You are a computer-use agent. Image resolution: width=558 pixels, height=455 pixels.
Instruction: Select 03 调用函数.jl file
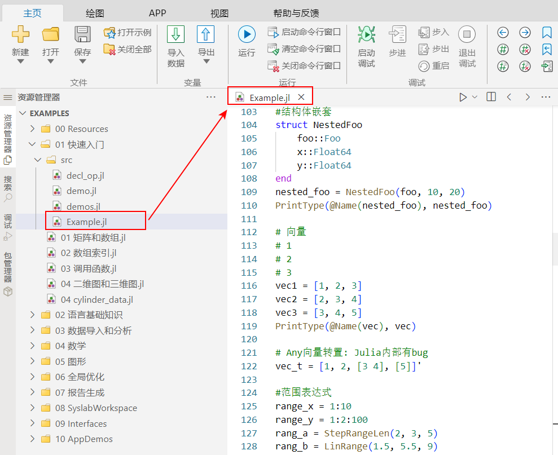89,268
